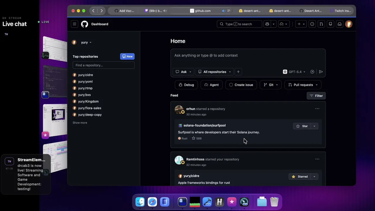Open the feed Filter button
The height and width of the screenshot is (211, 375).
point(316,96)
